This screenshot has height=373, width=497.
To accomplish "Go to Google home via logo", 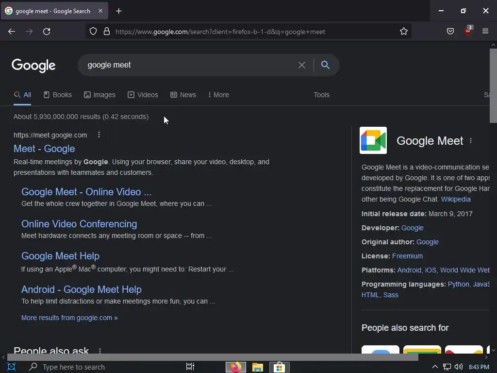I will 33,66.
